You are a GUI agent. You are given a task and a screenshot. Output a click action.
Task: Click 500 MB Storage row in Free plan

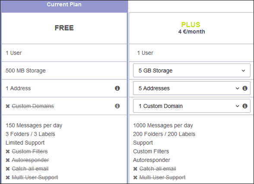pos(64,70)
